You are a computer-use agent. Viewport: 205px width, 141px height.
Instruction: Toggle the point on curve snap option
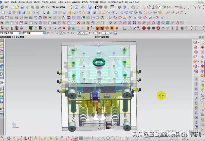107,33
